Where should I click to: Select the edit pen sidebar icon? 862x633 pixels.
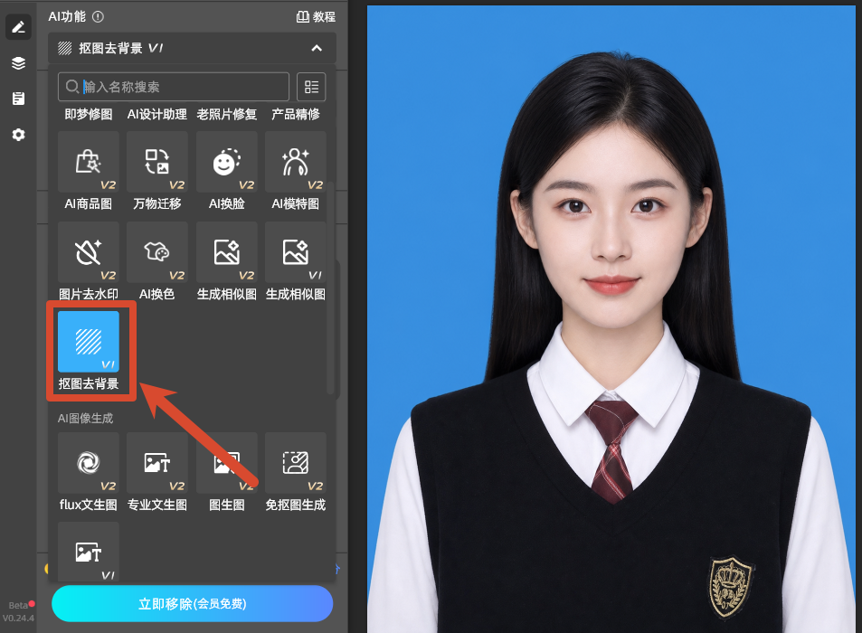(x=18, y=27)
